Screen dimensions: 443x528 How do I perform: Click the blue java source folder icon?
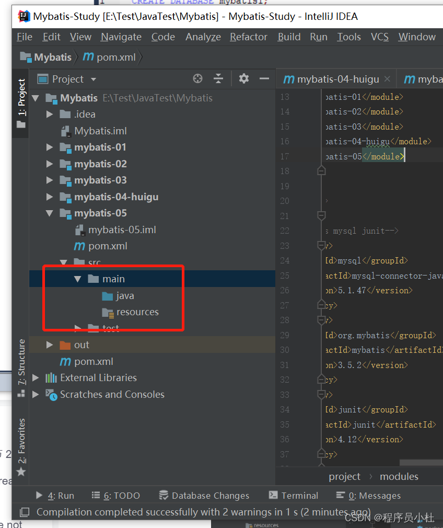pyautogui.click(x=108, y=296)
